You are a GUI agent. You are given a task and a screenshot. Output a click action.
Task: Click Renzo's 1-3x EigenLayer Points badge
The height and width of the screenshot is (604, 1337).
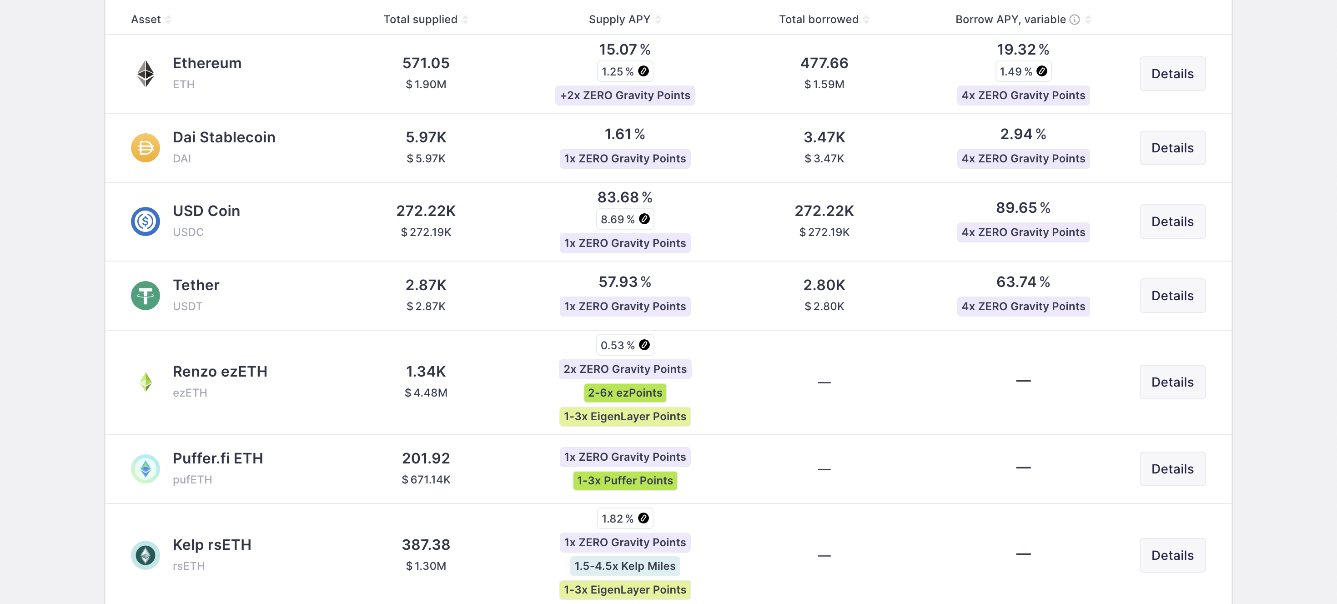pos(625,416)
